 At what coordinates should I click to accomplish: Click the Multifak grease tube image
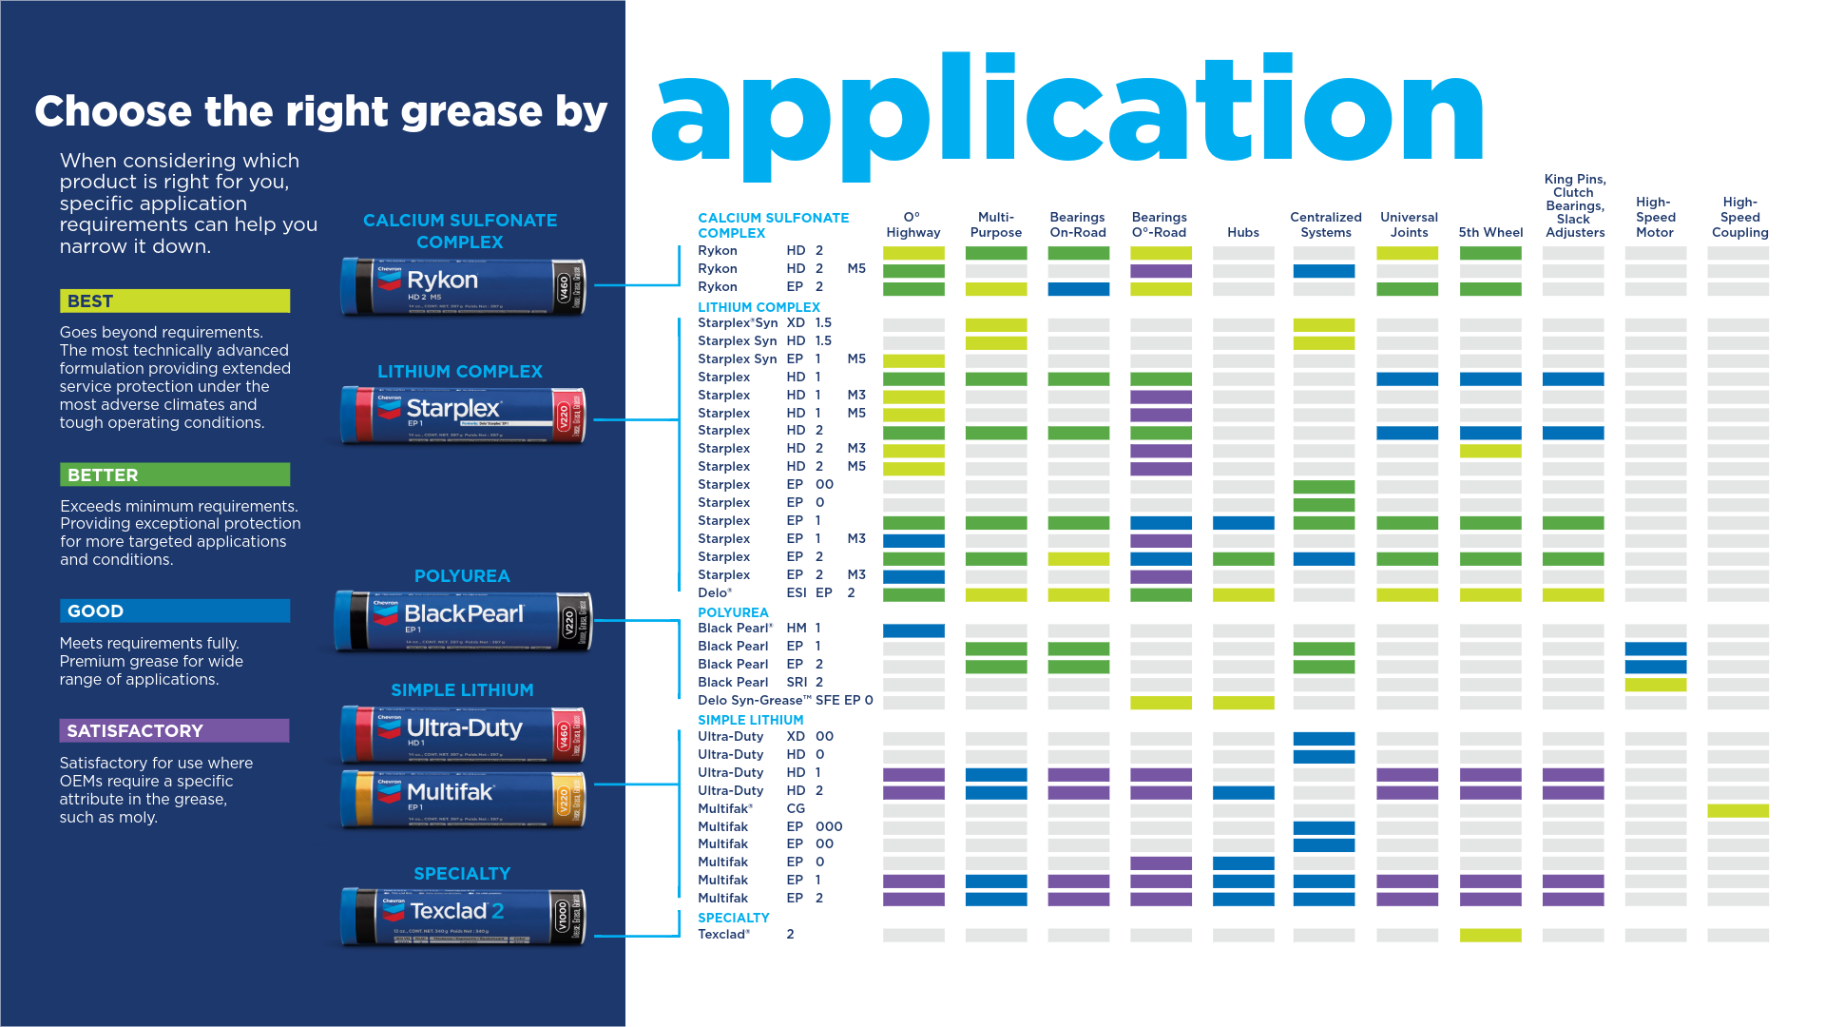(463, 798)
